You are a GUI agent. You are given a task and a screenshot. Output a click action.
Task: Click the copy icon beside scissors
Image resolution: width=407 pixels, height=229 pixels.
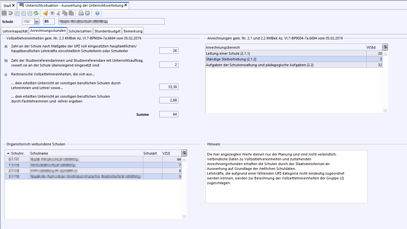pos(65,13)
